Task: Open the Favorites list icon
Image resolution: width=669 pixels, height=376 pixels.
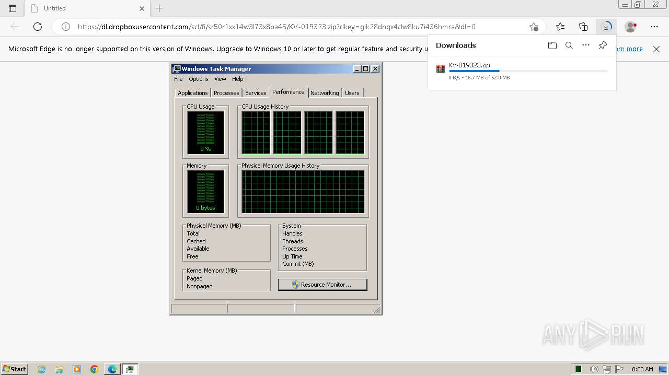Action: (560, 27)
